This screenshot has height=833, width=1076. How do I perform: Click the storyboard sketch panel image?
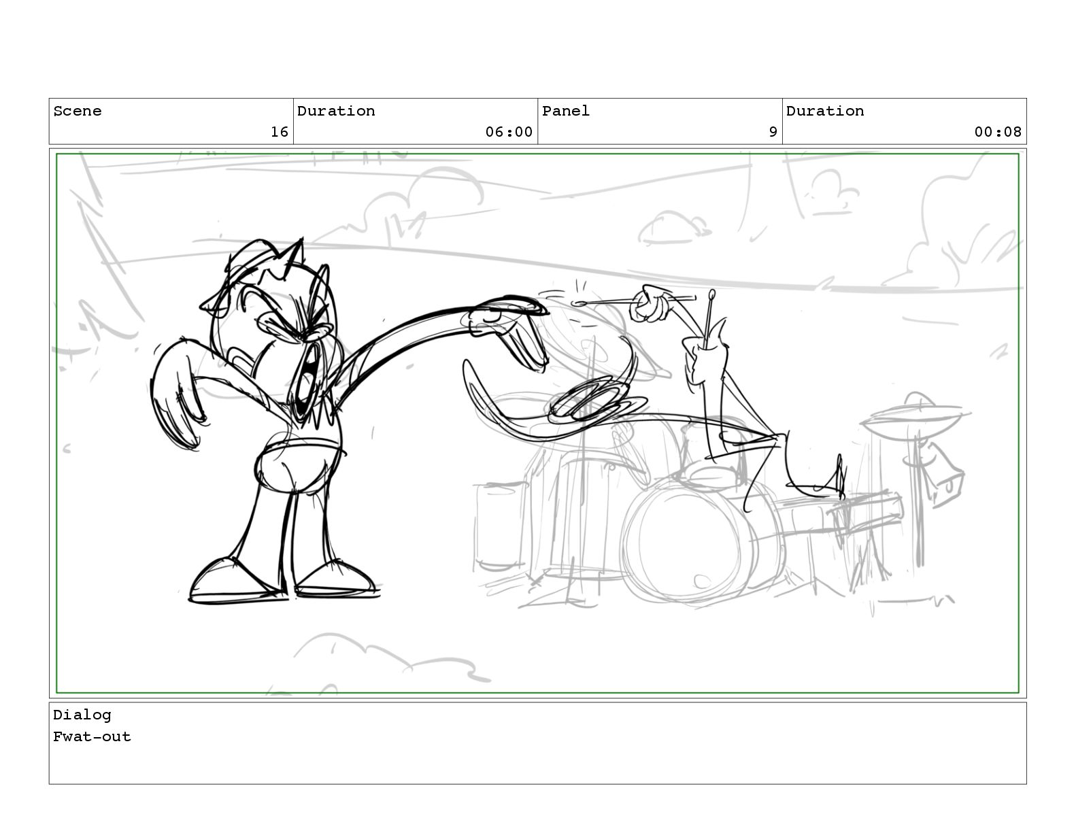[x=537, y=424]
